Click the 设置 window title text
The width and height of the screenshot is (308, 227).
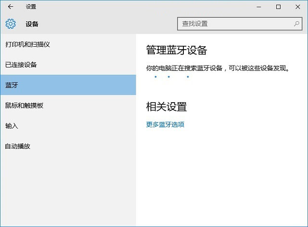click(x=31, y=7)
